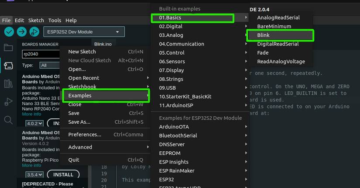Click the Upload arrow button

[x=21, y=32]
